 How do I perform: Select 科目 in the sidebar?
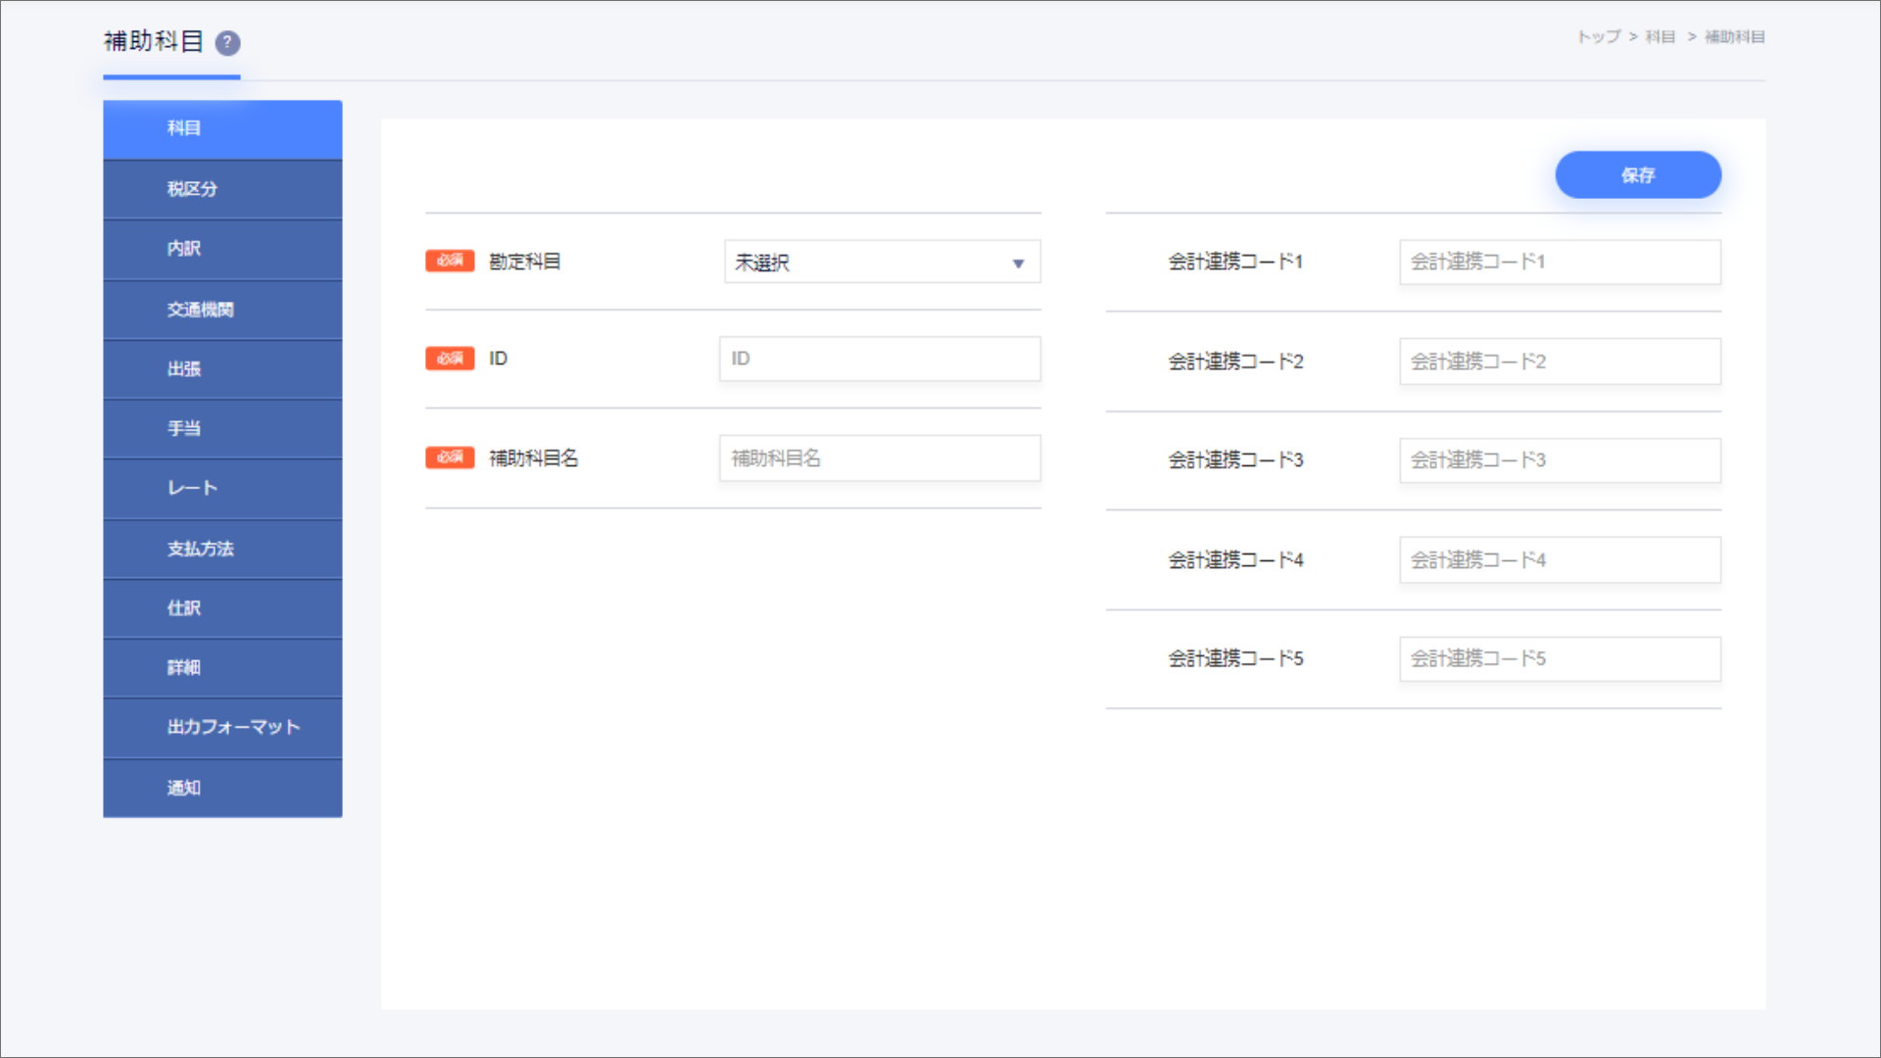(222, 128)
